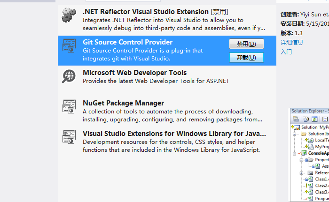Open the 详细信息 link
This screenshot has width=329, height=202.
[292, 43]
